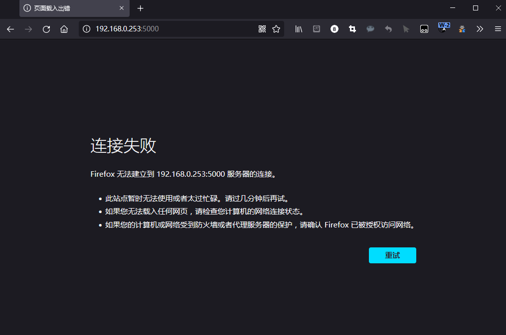Screen dimensions: 506x335
Task: Open a new tab
Action: point(140,8)
